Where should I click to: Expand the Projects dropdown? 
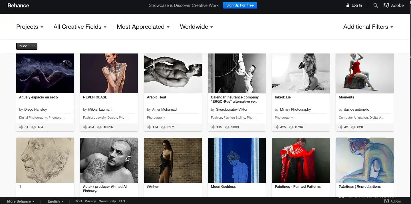[x=30, y=27]
